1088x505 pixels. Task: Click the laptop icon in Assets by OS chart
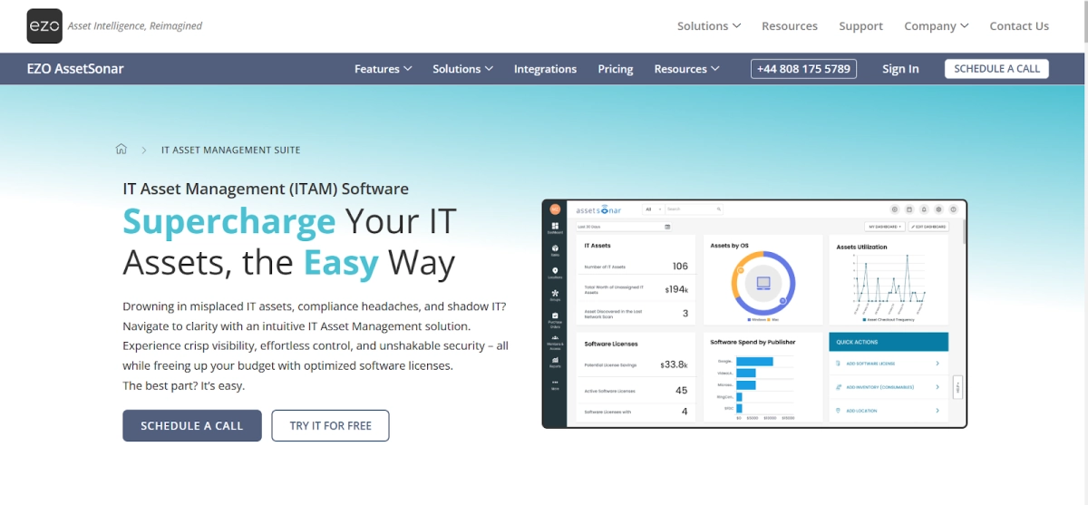pos(763,282)
